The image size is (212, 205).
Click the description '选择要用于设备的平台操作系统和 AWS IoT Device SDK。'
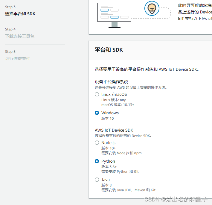147,69
